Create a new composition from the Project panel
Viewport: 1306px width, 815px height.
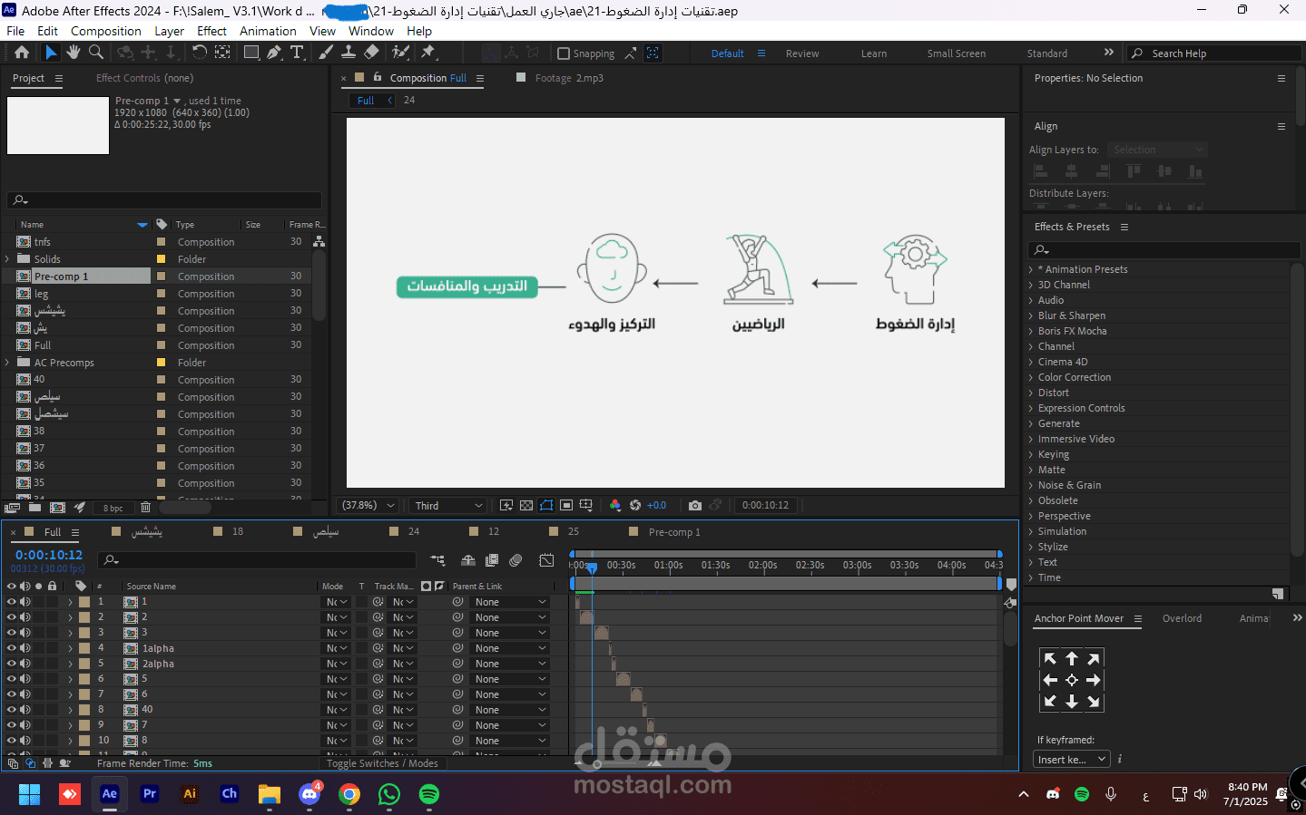57,508
